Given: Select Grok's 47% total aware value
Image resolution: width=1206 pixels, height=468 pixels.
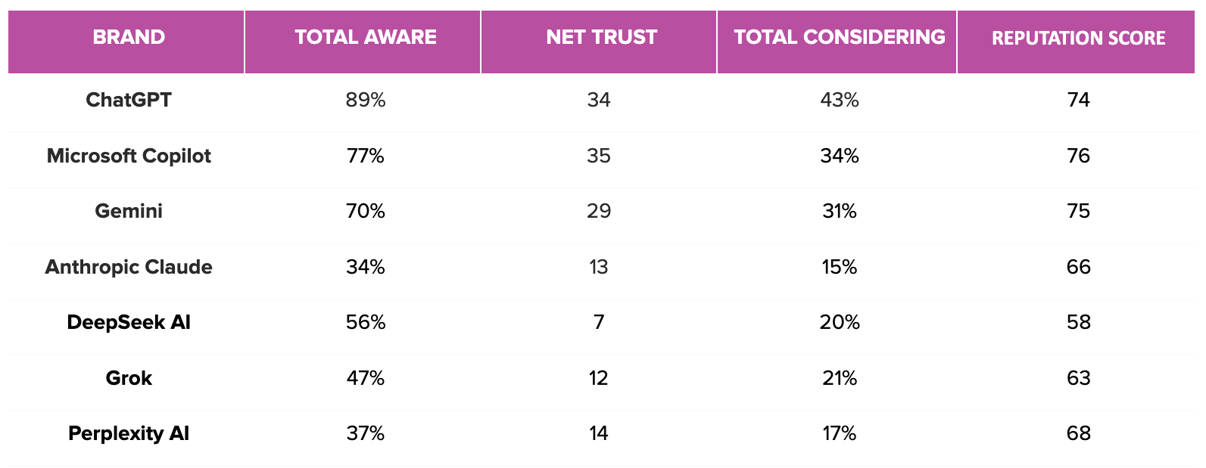Looking at the screenshot, I should 366,378.
